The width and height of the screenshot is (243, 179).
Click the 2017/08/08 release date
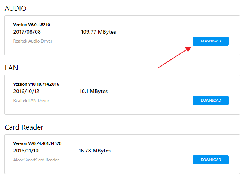click(27, 32)
